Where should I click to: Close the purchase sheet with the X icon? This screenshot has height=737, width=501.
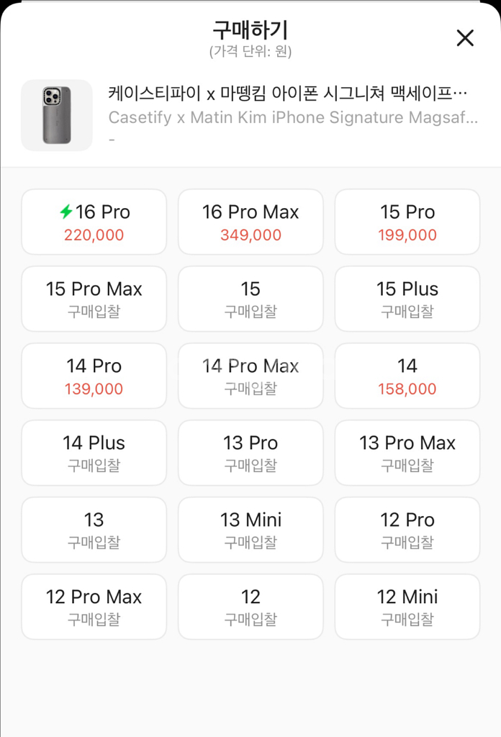point(465,38)
